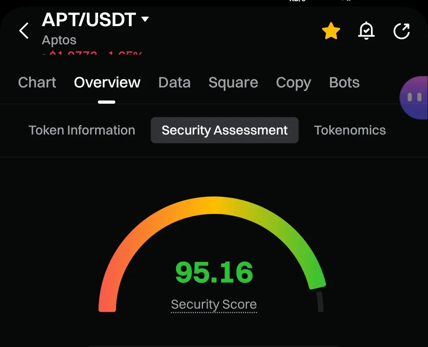Open the APT/USDT pair dropdown

click(x=95, y=19)
